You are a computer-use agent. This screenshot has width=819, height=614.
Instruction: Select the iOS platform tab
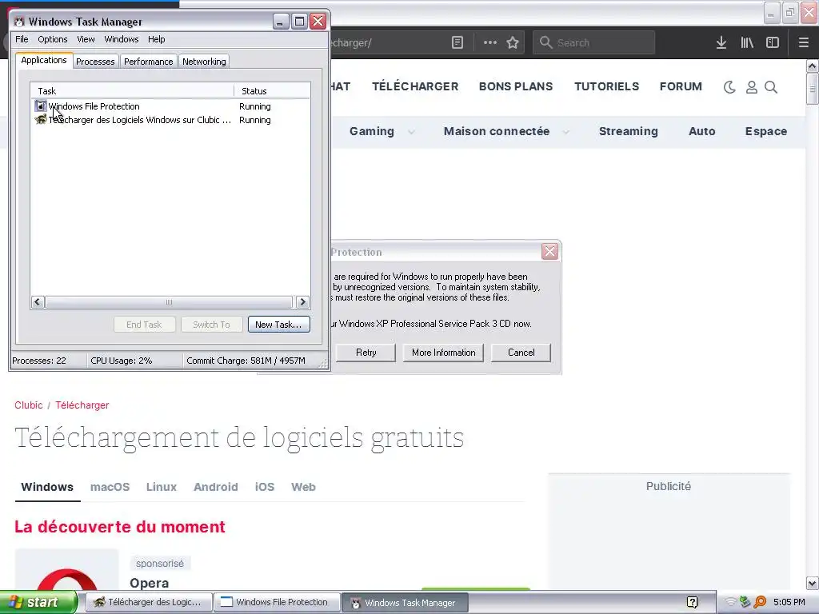(264, 487)
